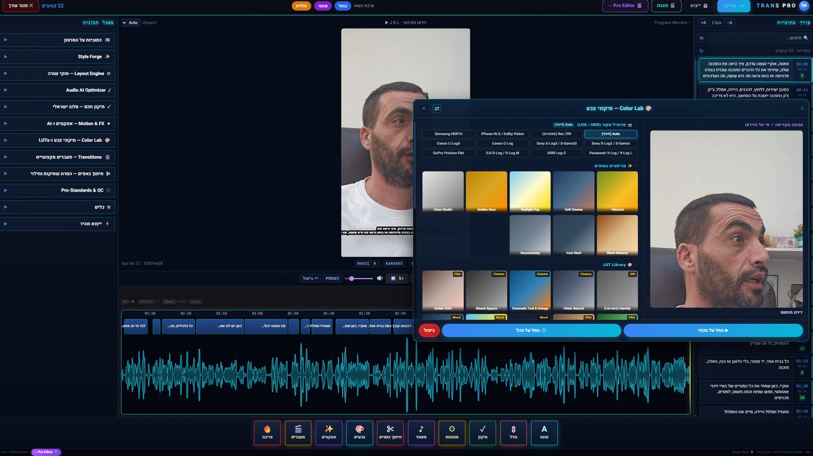The height and width of the screenshot is (456, 813).
Task: Increase subtitle font size with A+ button
Action: tap(703, 23)
